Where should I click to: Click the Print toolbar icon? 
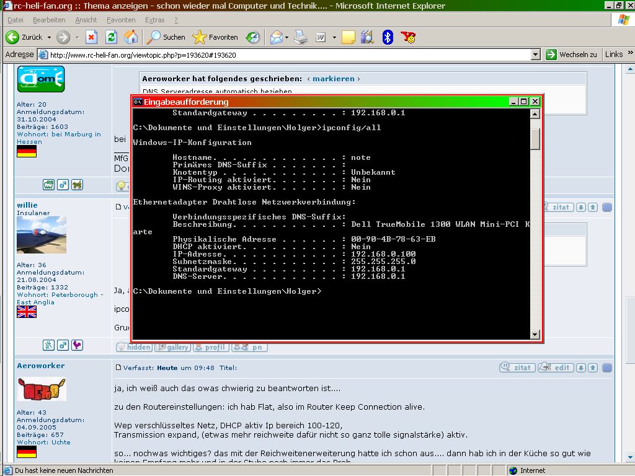tap(301, 37)
